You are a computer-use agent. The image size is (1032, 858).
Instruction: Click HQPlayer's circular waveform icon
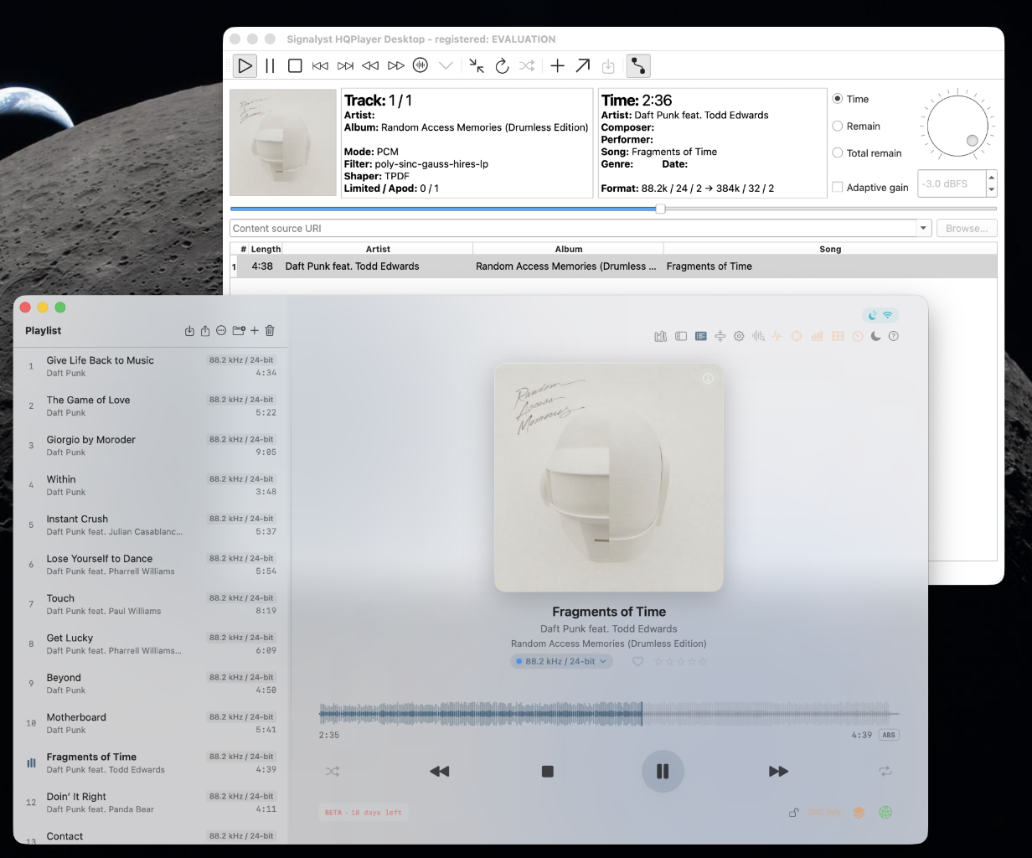tap(421, 65)
